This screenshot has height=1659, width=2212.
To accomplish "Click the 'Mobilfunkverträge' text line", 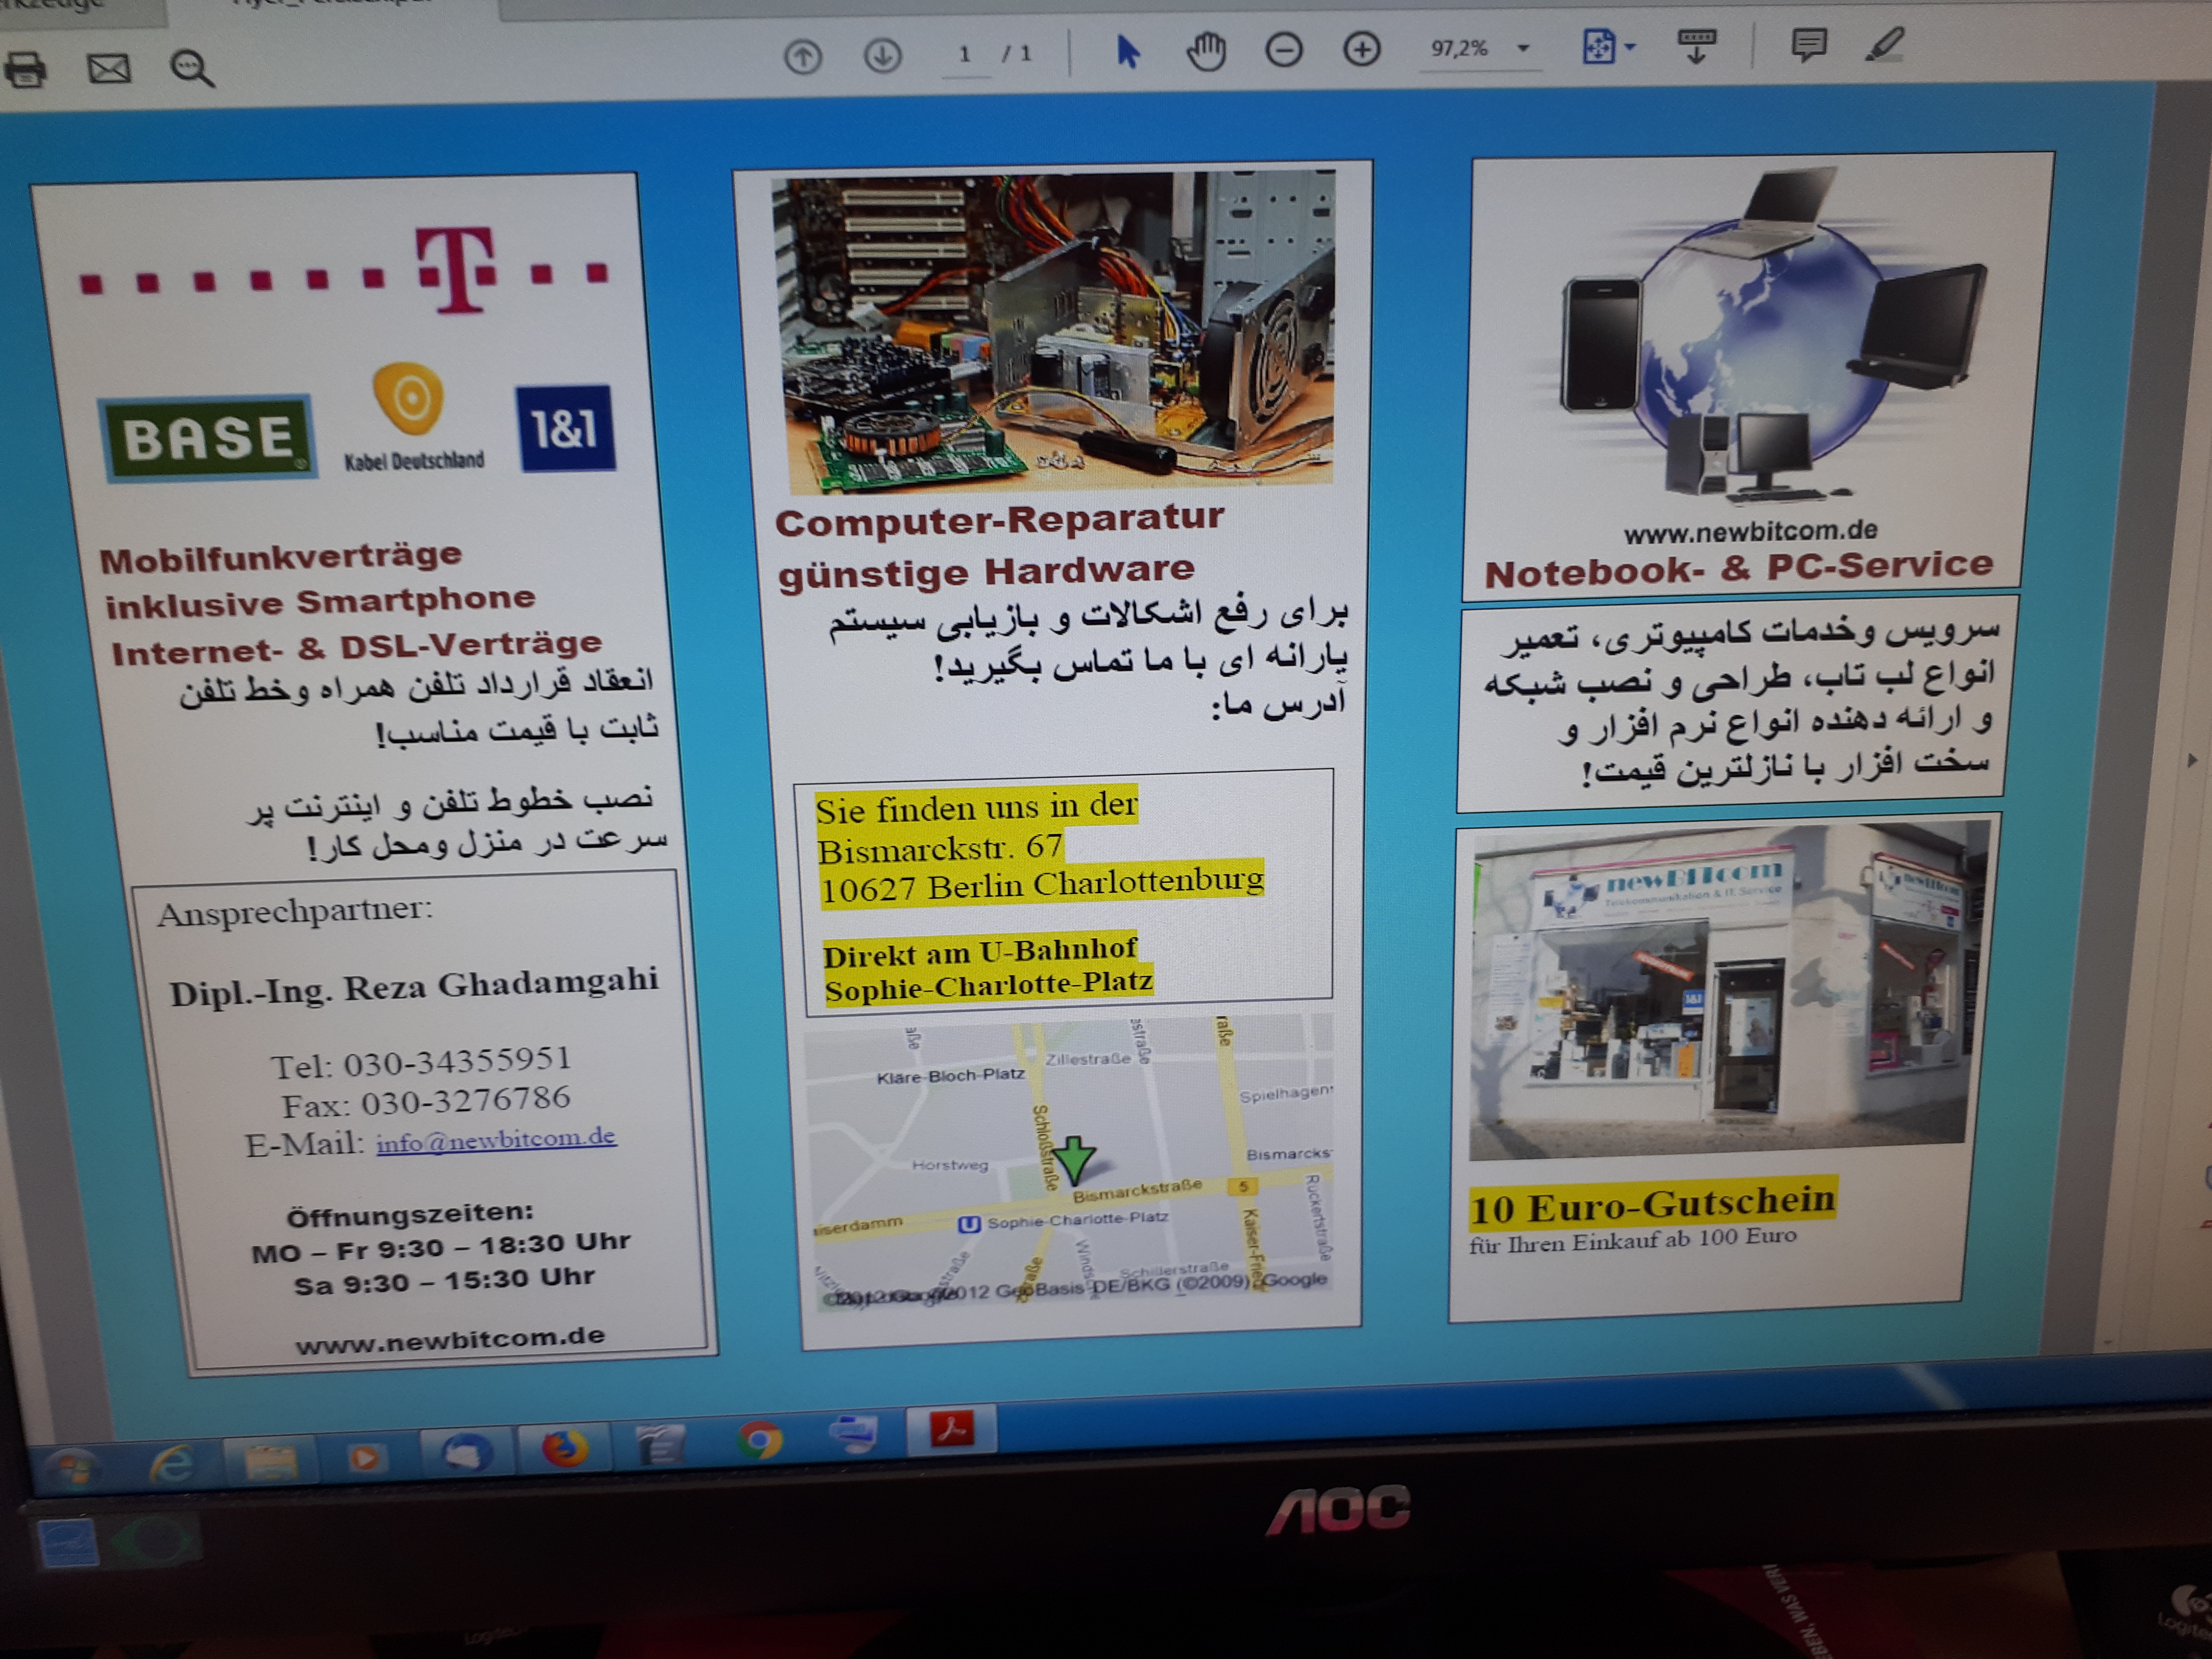I will 281,557.
